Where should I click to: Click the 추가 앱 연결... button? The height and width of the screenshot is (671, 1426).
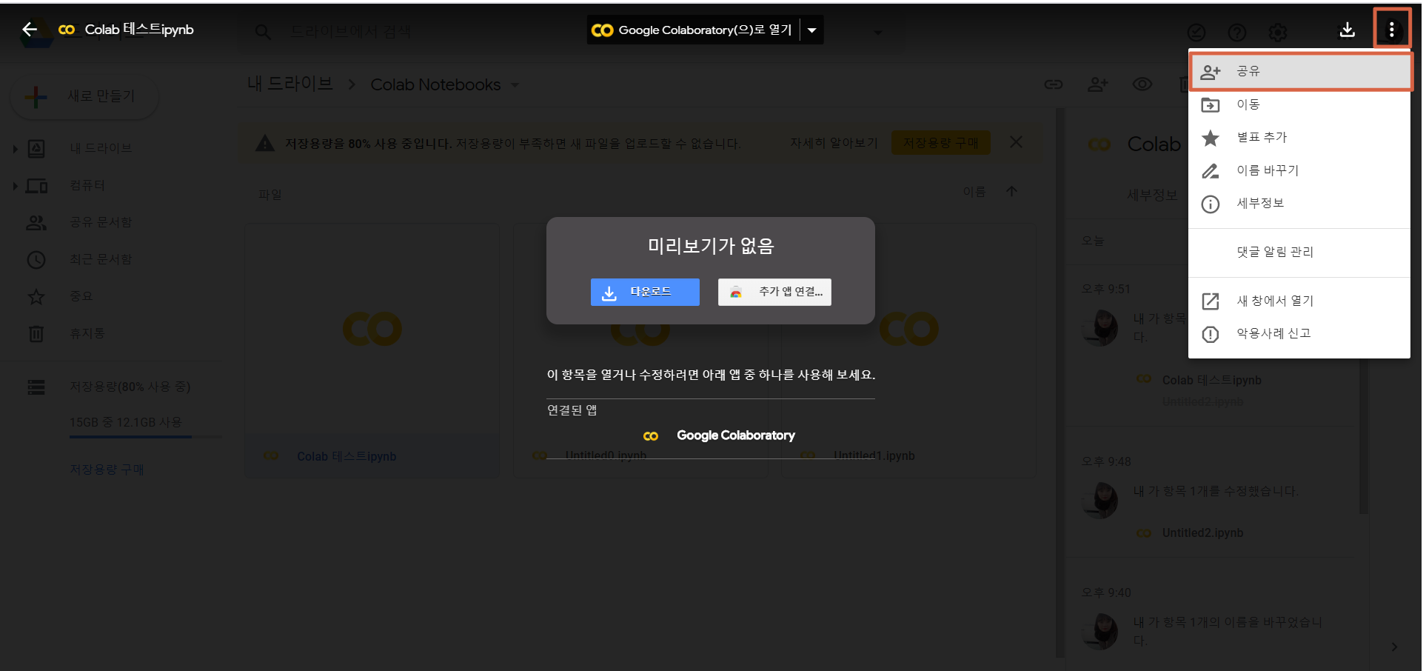[x=774, y=293]
